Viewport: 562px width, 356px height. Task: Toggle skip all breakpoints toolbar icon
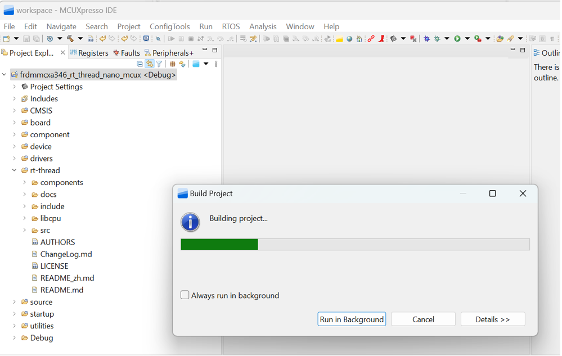158,39
